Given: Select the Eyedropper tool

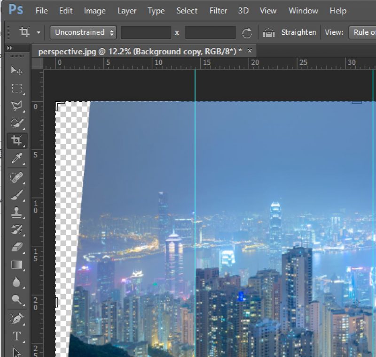Looking at the screenshot, I should [x=16, y=159].
